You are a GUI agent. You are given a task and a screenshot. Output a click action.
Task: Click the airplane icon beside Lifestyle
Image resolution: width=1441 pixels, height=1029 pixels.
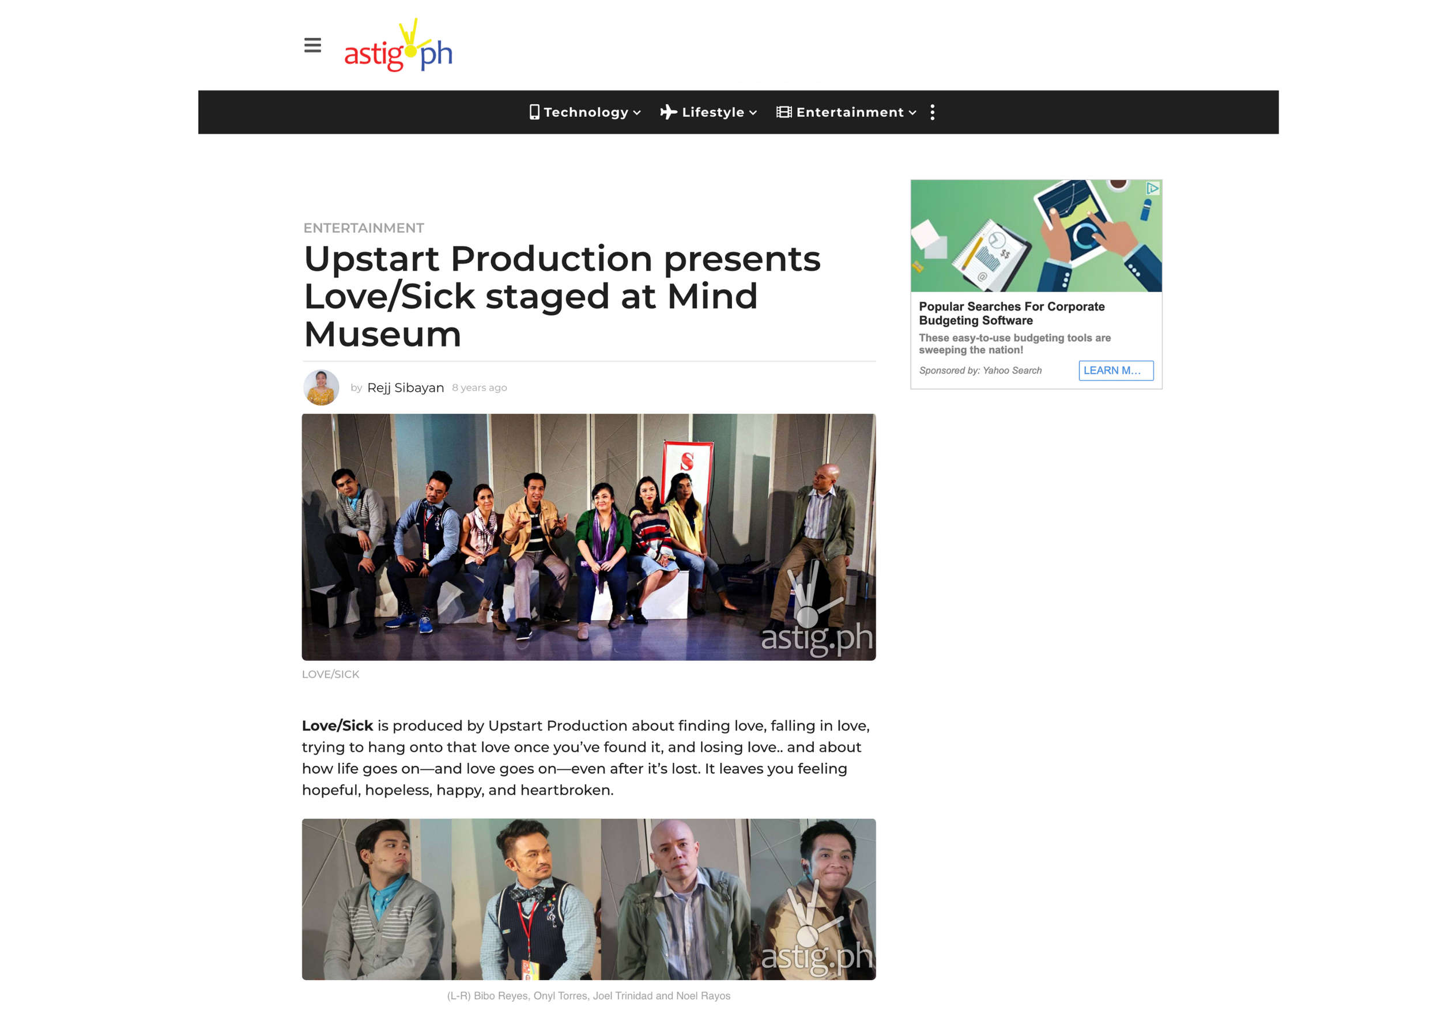(x=667, y=112)
